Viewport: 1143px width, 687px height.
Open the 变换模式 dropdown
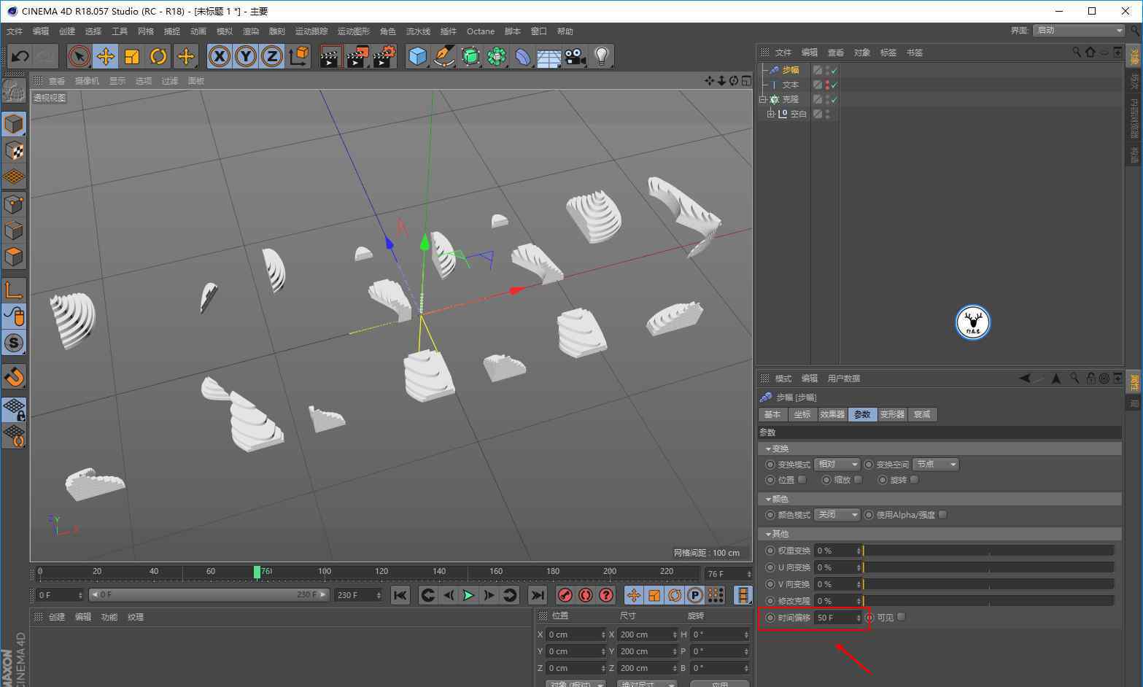point(837,465)
